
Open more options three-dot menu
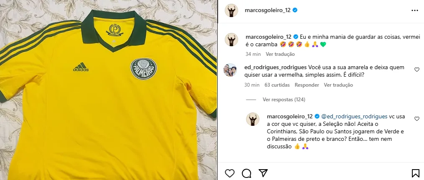click(415, 10)
